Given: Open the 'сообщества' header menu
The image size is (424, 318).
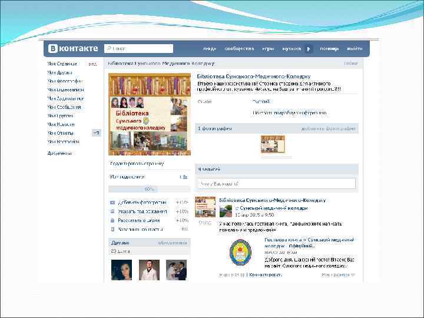Looking at the screenshot, I should pos(239,49).
